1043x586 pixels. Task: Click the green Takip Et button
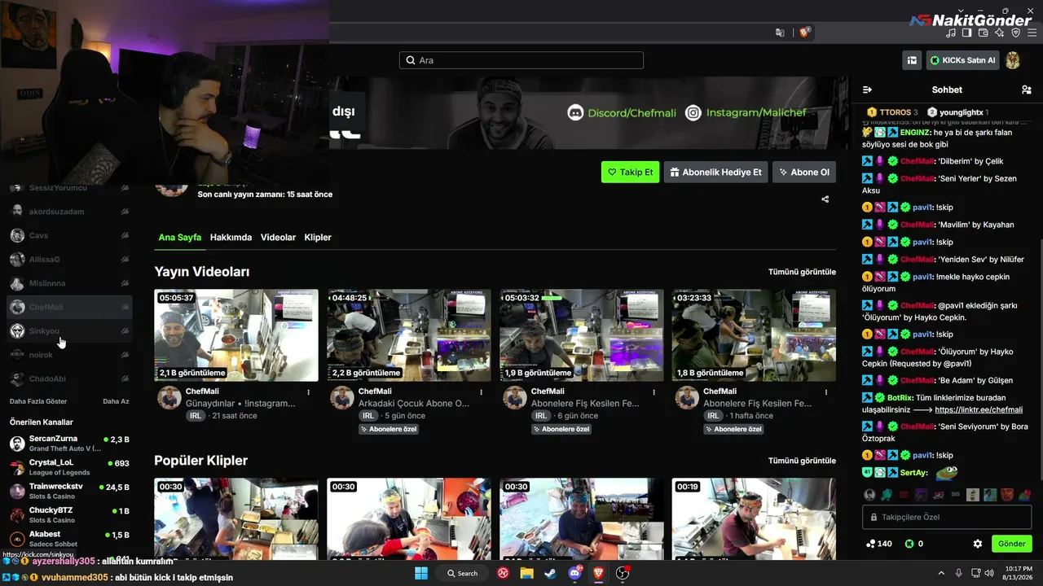click(631, 172)
